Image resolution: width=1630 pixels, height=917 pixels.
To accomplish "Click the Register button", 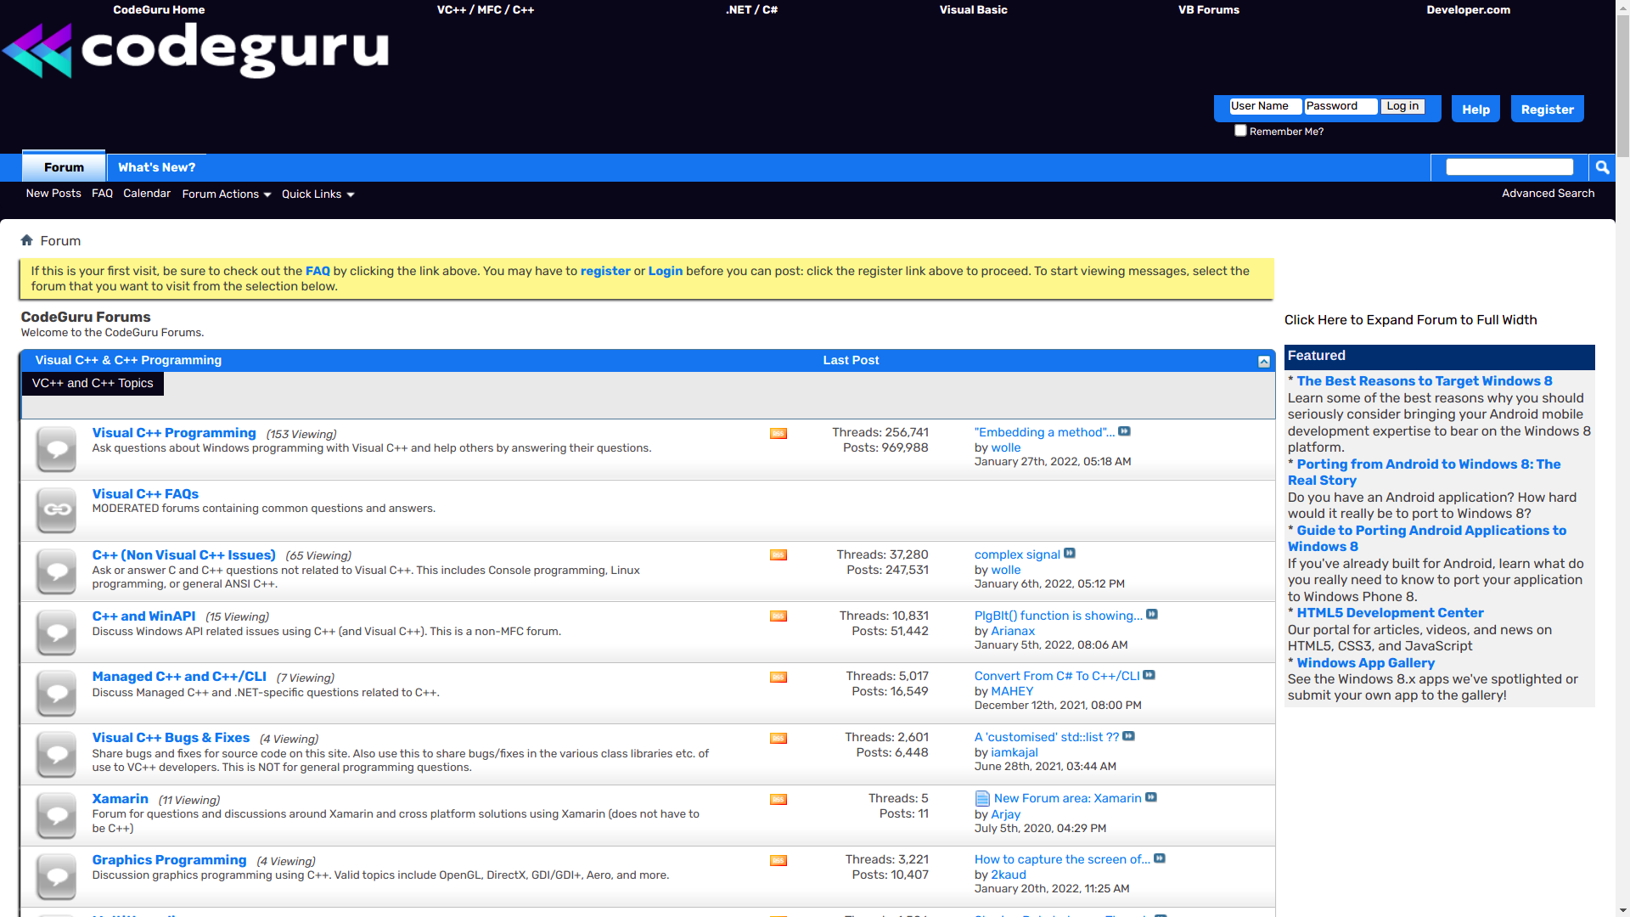I will [x=1547, y=110].
